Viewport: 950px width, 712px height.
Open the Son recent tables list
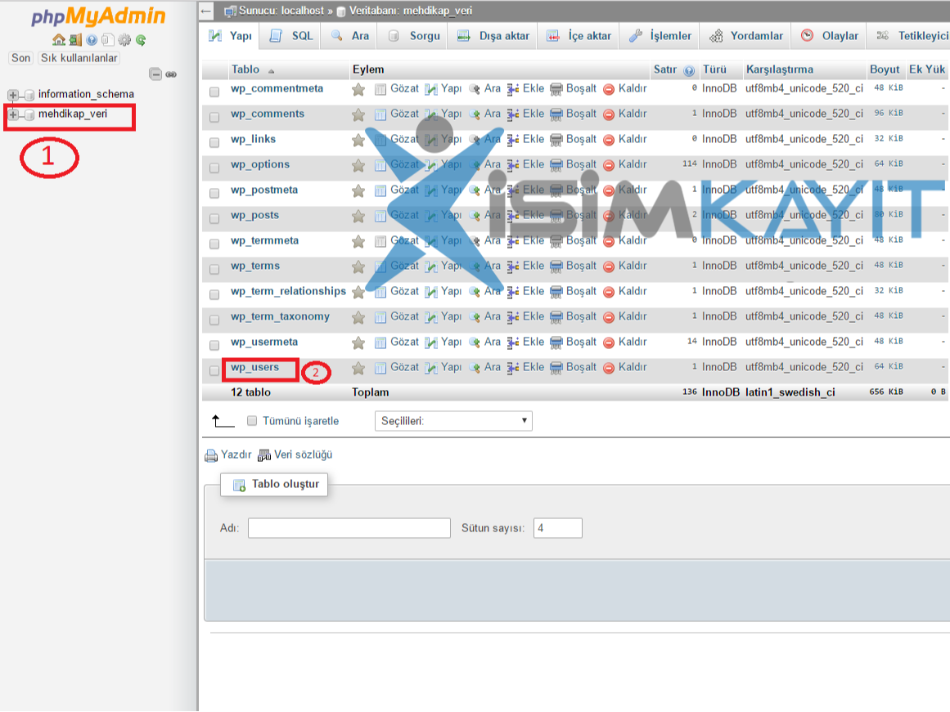(x=20, y=58)
